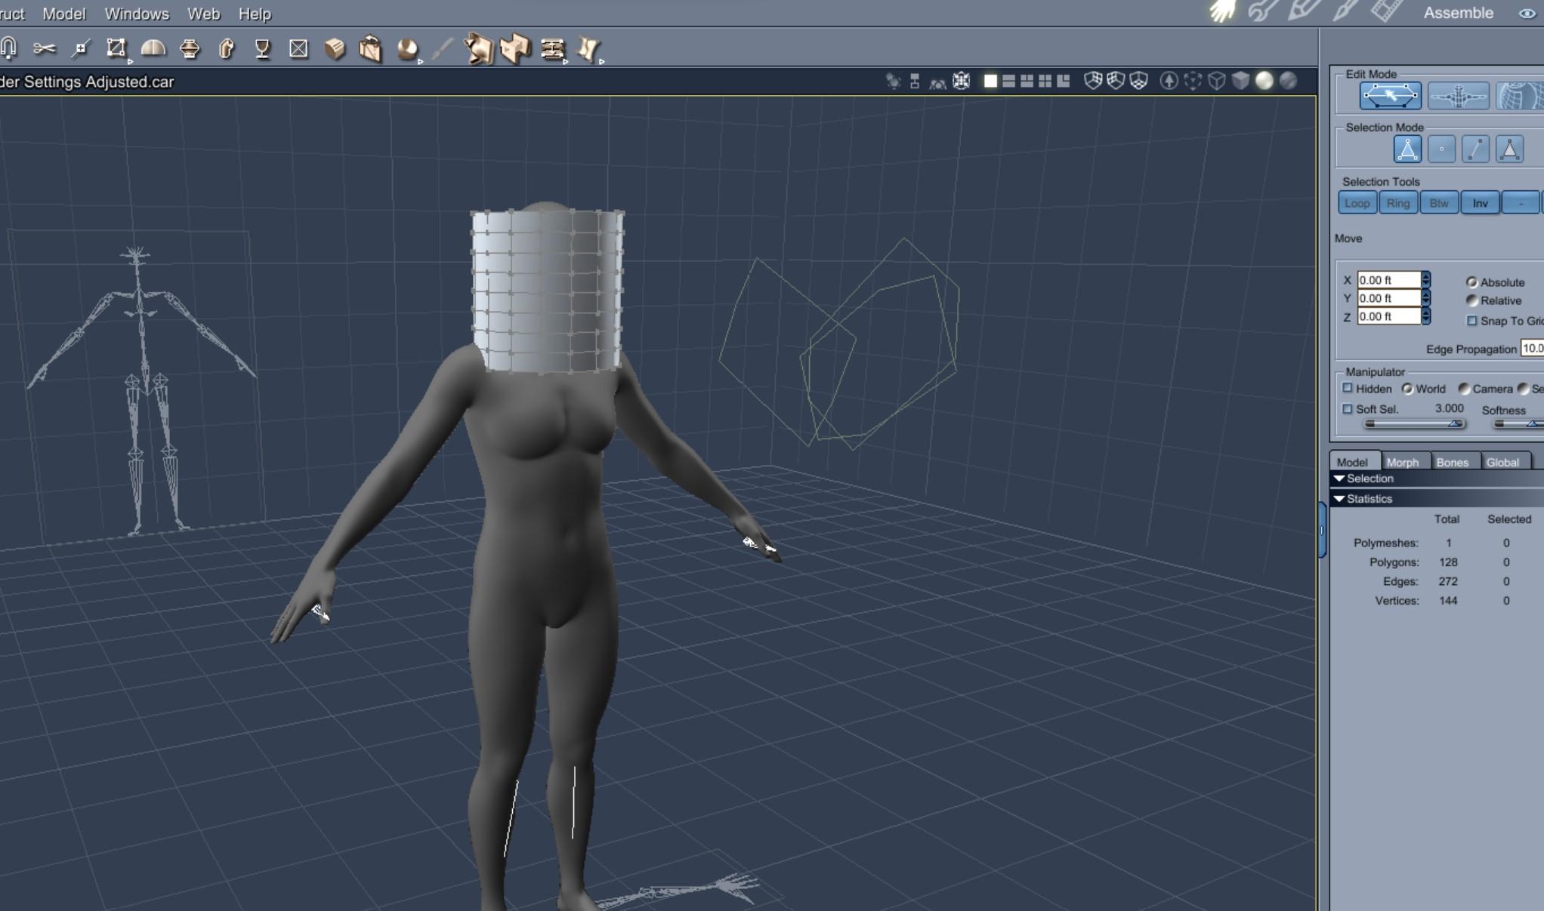Image resolution: width=1544 pixels, height=911 pixels.
Task: Switch to the Morph tab
Action: 1402,462
